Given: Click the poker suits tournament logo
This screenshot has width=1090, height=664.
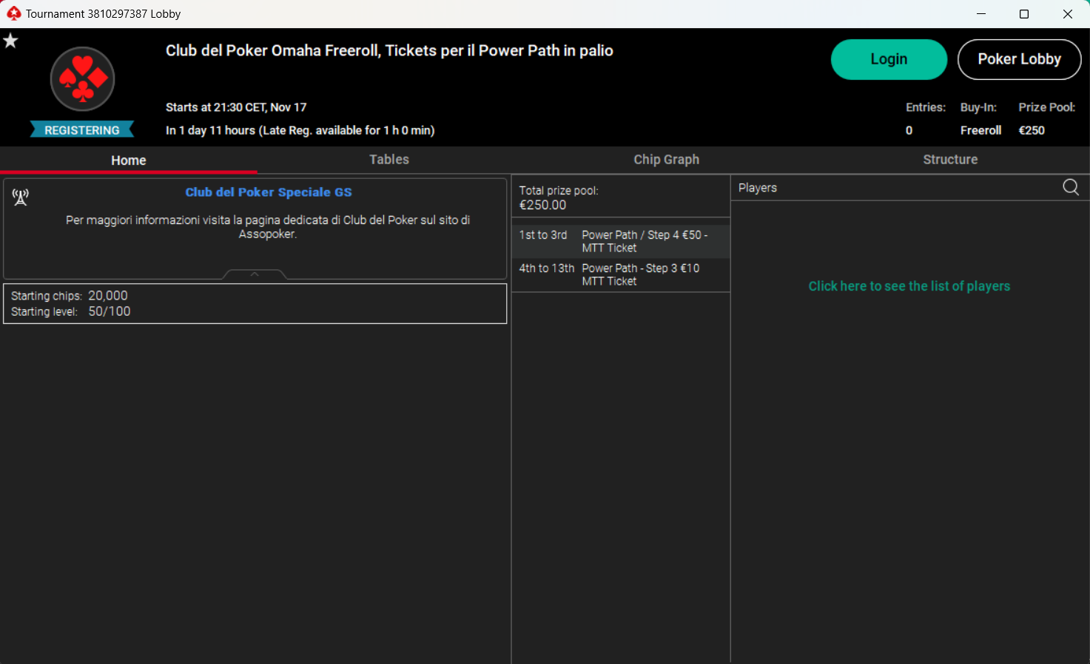Looking at the screenshot, I should 82,78.
